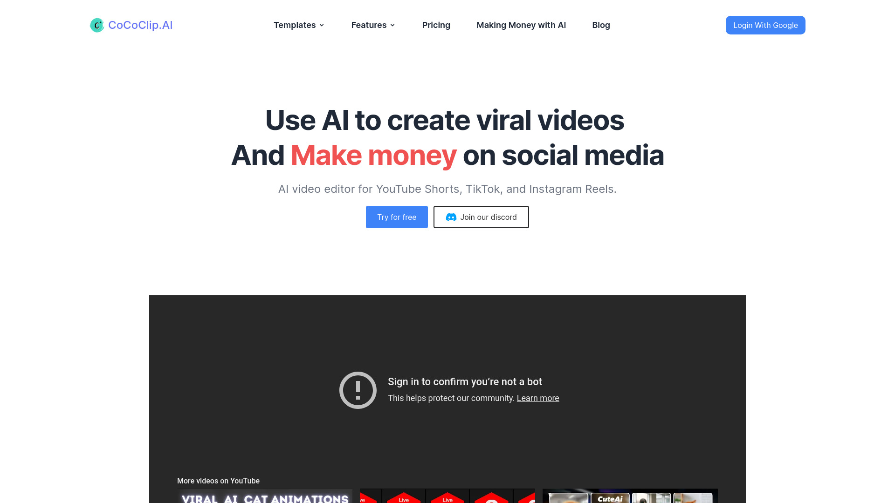This screenshot has width=895, height=503.
Task: Click the Making Money with AI link
Action: (x=521, y=25)
